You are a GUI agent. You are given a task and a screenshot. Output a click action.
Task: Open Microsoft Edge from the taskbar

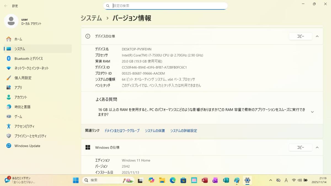[173, 180]
